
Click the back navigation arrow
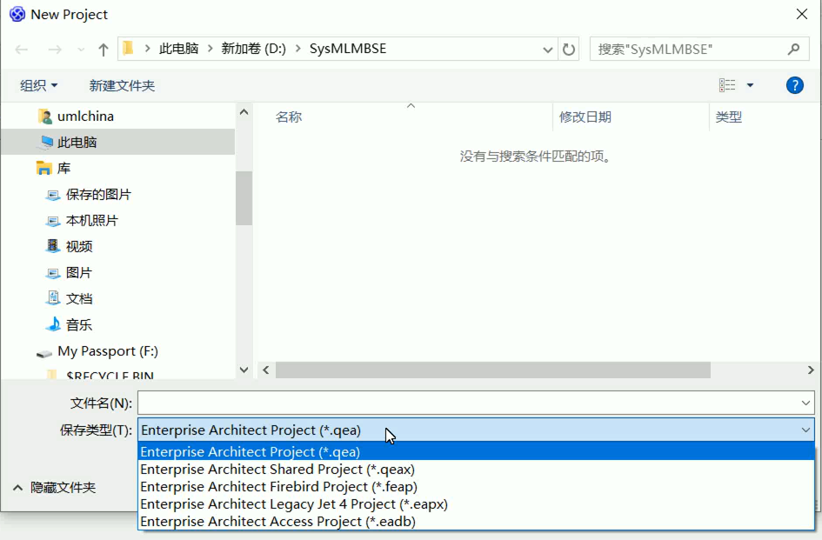pos(22,50)
